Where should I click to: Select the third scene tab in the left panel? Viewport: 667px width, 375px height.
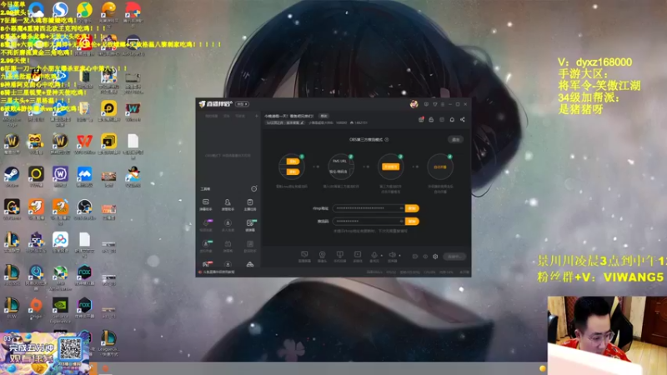(240, 116)
